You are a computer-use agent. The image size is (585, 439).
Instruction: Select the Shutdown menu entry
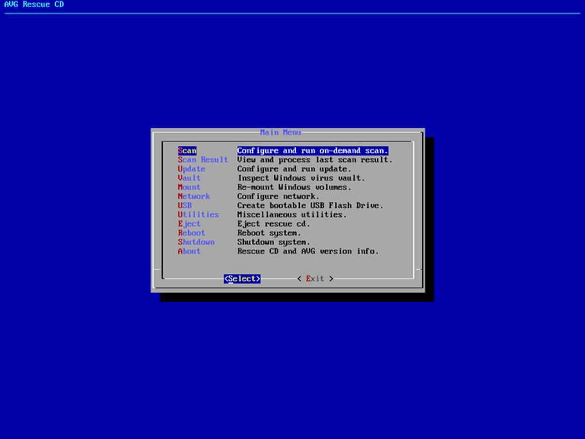click(196, 242)
